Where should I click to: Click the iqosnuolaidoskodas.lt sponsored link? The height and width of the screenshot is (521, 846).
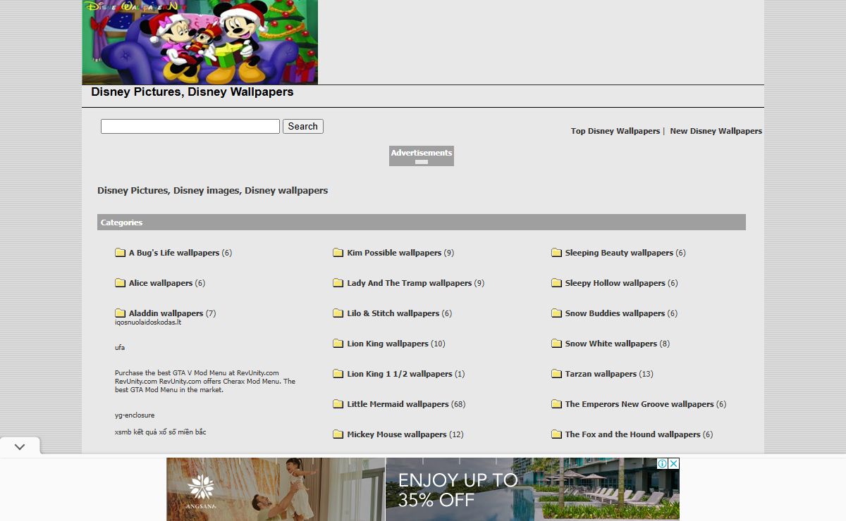(x=148, y=322)
